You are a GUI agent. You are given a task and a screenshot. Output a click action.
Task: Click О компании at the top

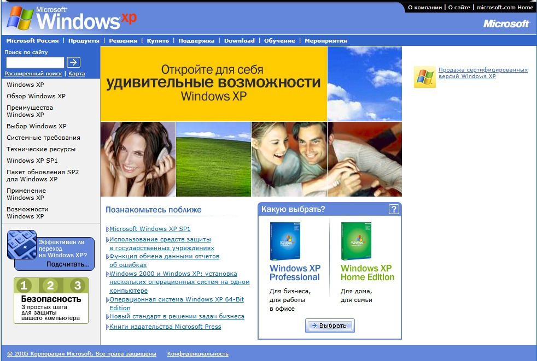coord(425,7)
